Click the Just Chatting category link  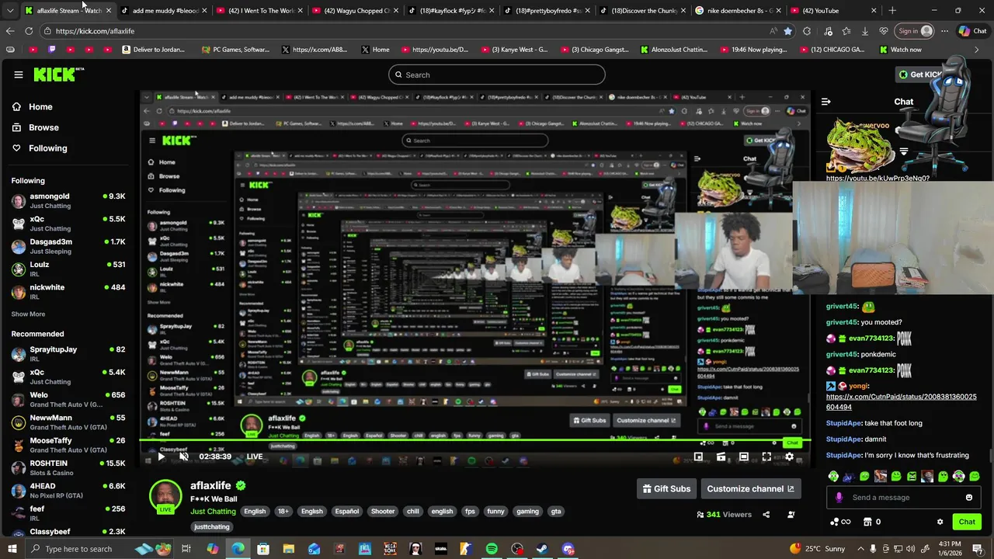[213, 512]
